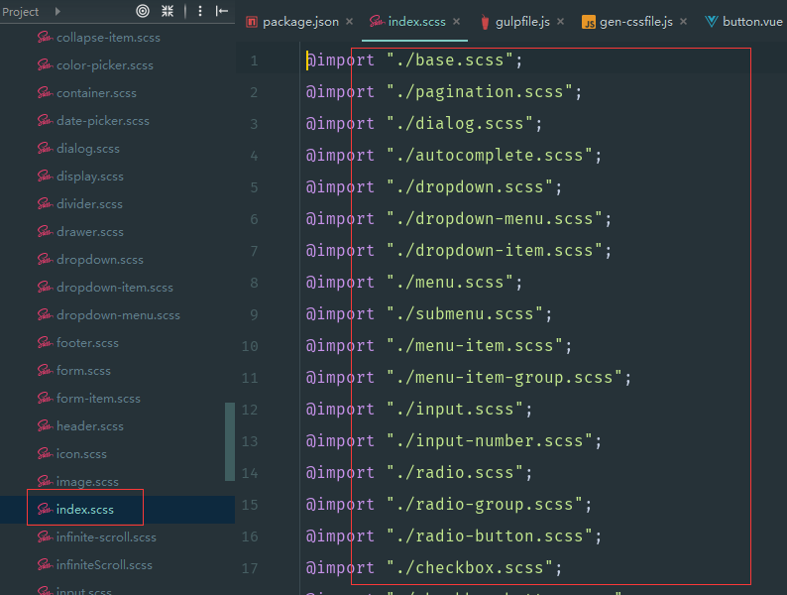Click the gulp icon on the gulpfile.js tab
The height and width of the screenshot is (595, 787).
point(485,22)
